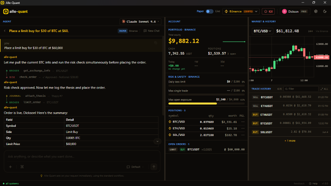This screenshot has height=186, width=331.
Task: Click the PORTFOLIO · BINANCE section header
Action: pos(182,30)
